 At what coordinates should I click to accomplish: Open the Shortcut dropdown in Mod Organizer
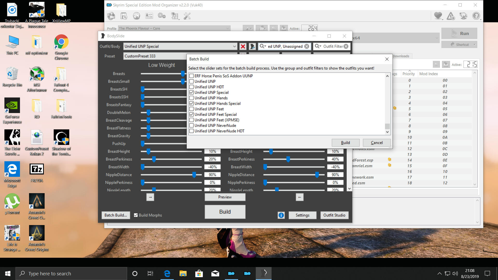coord(474,45)
